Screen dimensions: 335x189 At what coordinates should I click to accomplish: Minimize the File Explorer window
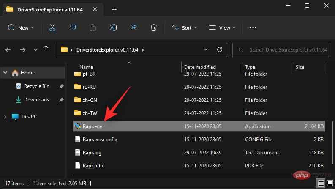pos(288,5)
